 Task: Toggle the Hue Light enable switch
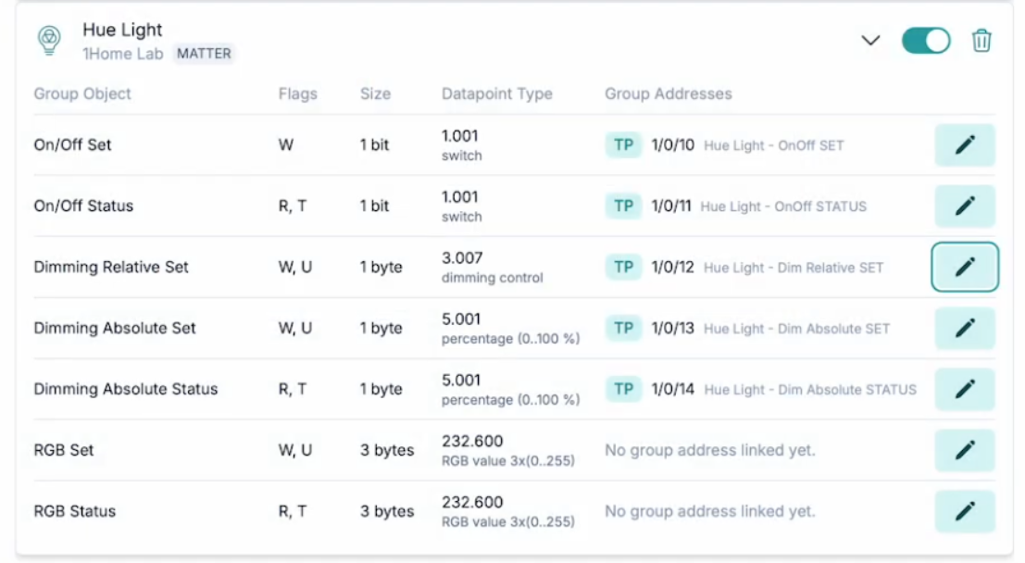[925, 41]
